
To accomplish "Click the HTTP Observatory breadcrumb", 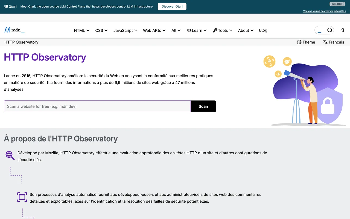I will pyautogui.click(x=21, y=42).
